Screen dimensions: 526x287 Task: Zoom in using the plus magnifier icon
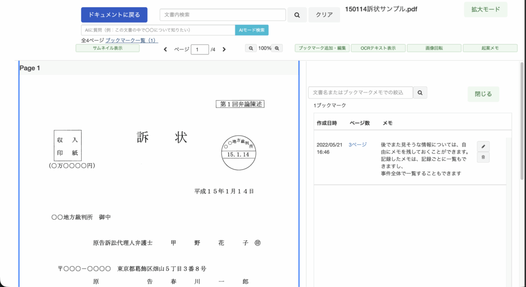277,48
